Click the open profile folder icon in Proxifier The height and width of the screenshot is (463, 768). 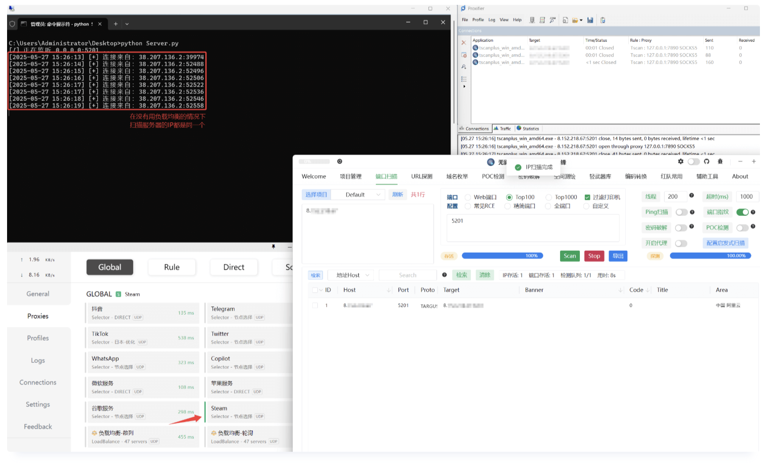(x=575, y=20)
